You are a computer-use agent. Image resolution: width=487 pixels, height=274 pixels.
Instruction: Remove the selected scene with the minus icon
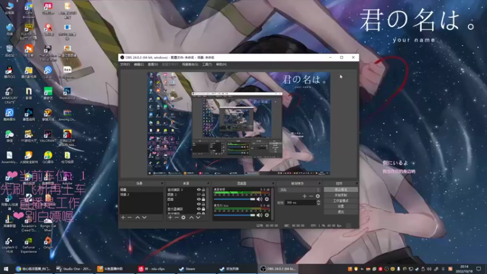[130, 217]
